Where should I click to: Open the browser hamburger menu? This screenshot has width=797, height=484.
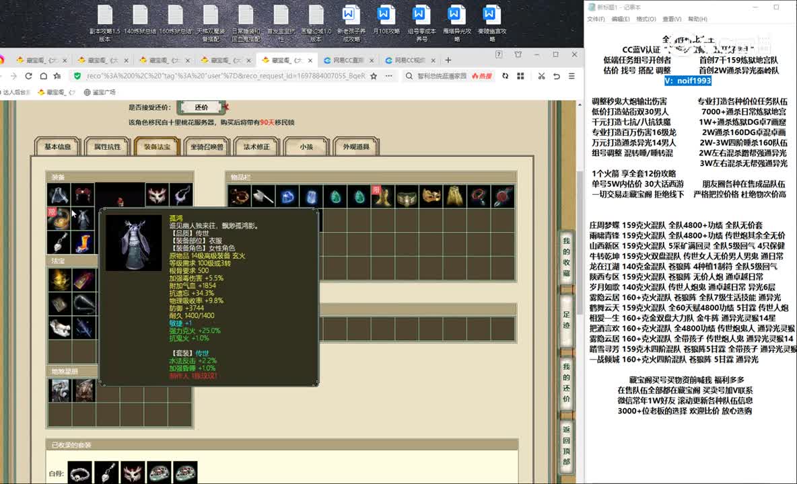pyautogui.click(x=571, y=76)
